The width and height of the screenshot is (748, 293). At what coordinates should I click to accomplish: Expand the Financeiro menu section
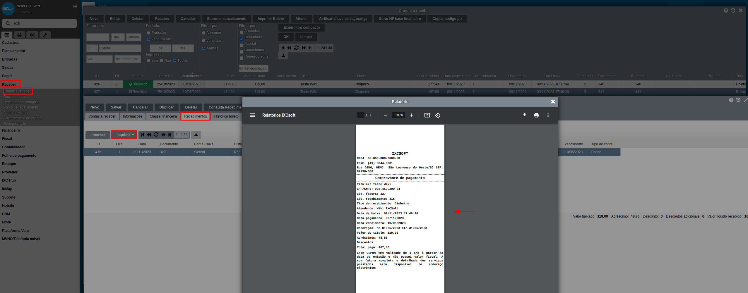point(11,130)
